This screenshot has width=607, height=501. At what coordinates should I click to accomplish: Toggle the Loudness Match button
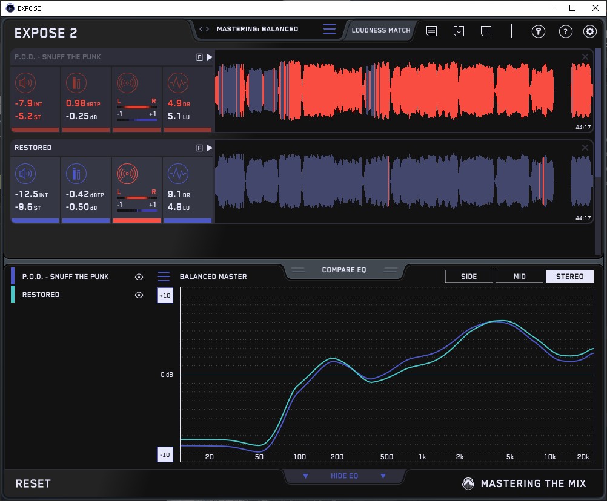[381, 30]
